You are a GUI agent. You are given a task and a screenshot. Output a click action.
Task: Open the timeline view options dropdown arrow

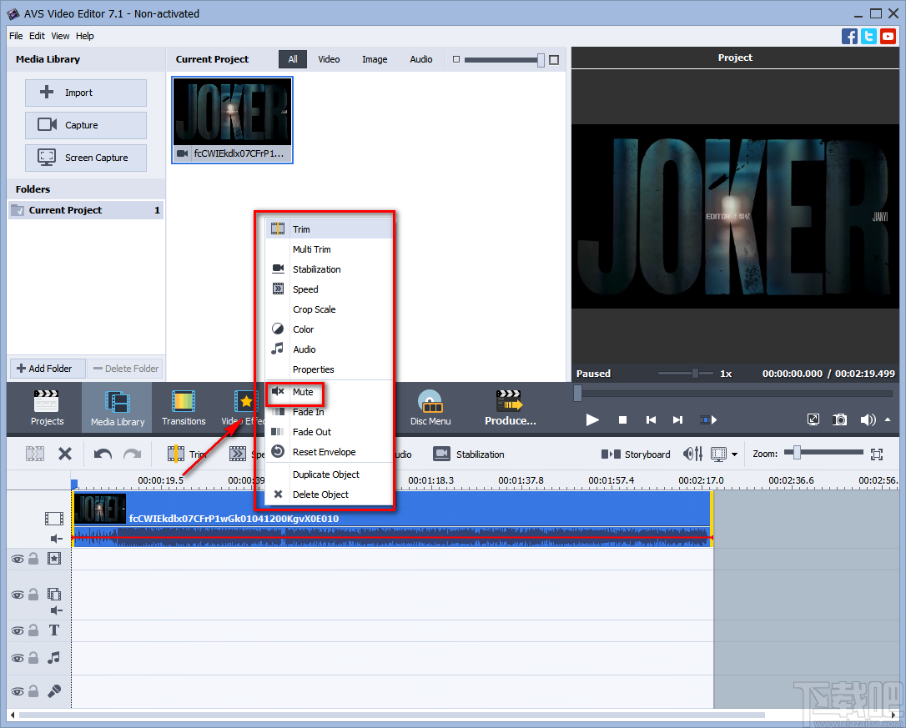pos(734,454)
